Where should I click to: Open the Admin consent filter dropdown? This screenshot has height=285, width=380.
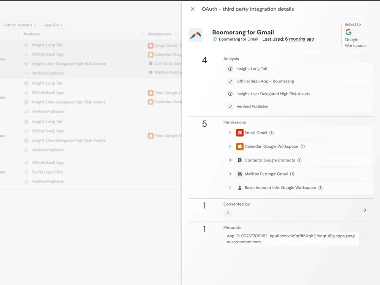[20, 25]
